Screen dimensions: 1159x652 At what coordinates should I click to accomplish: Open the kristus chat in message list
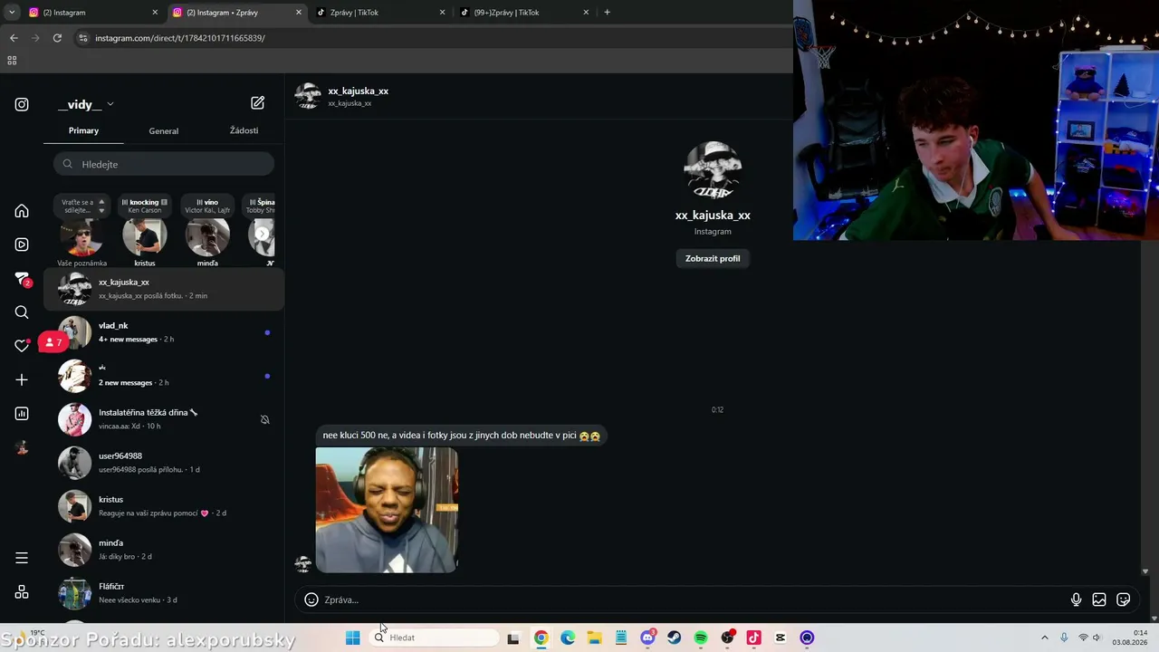(164, 506)
